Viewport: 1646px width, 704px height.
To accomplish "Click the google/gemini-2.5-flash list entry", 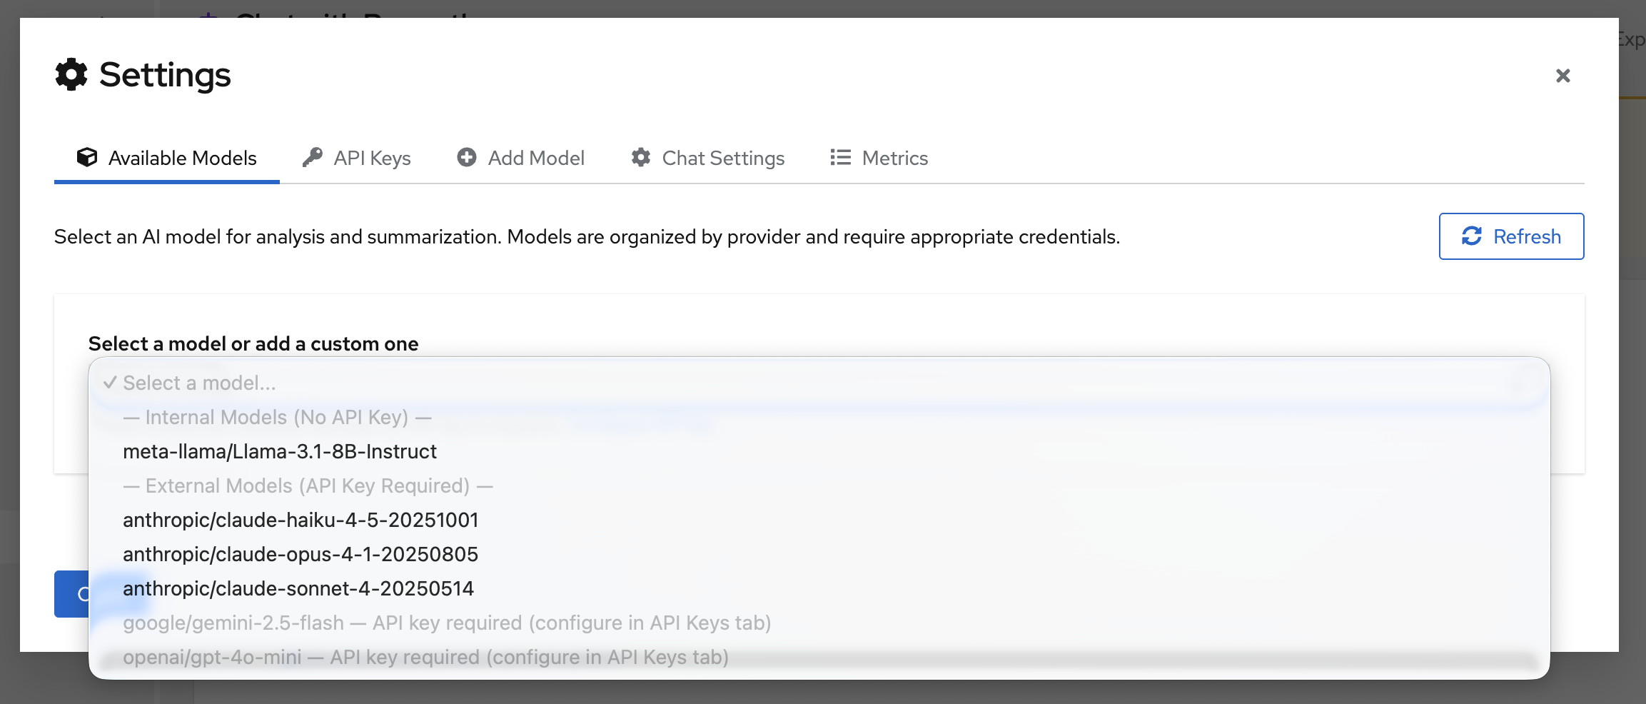I will point(446,623).
